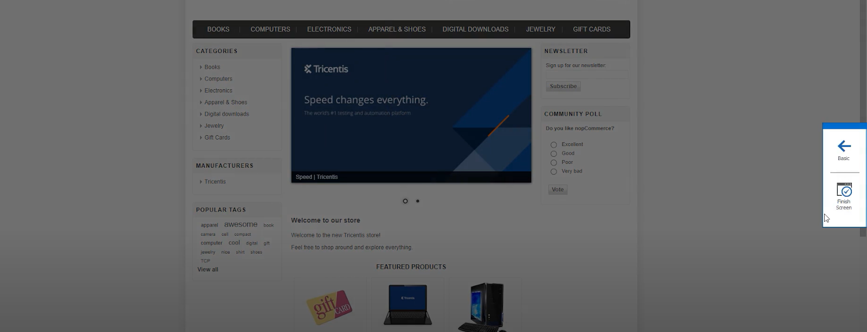Image resolution: width=867 pixels, height=332 pixels.
Task: Open Electronics in Categories sidebar
Action: [x=218, y=91]
